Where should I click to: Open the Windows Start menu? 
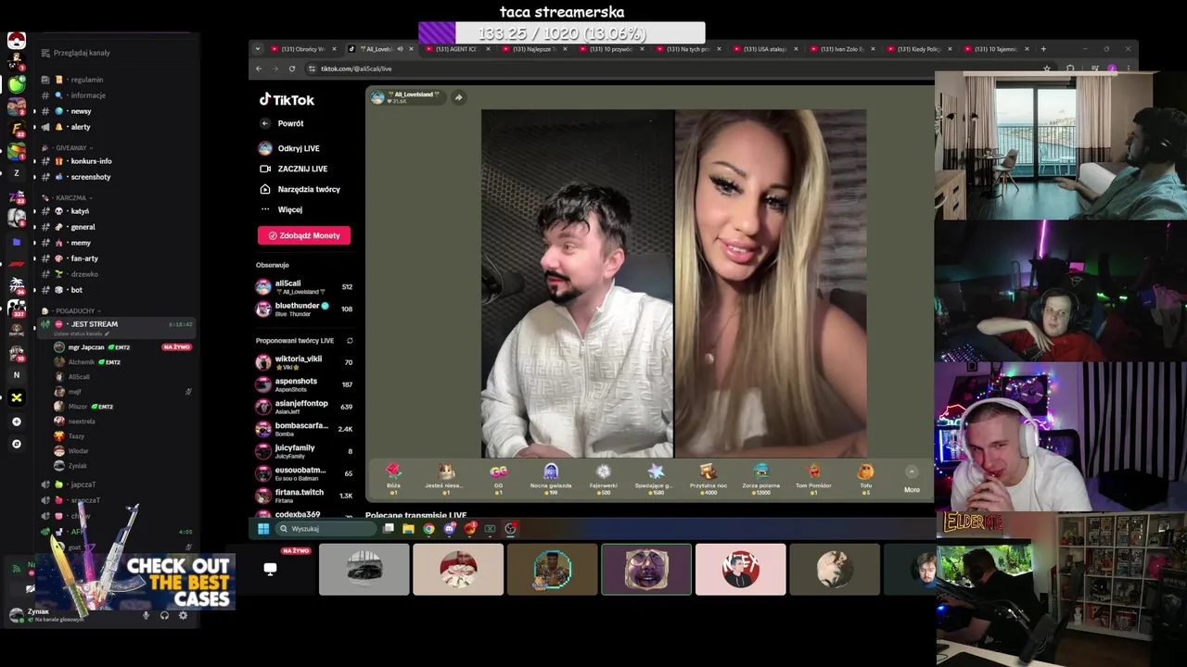(262, 529)
